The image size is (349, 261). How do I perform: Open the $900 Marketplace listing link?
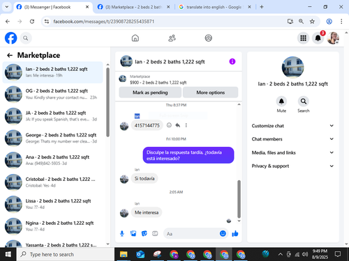tap(158, 82)
